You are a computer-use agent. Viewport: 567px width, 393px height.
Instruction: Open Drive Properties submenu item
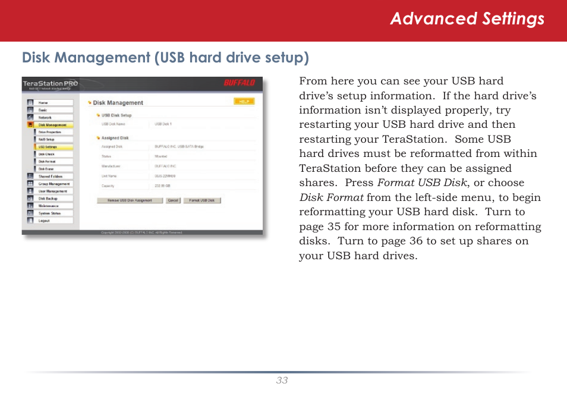pos(54,132)
